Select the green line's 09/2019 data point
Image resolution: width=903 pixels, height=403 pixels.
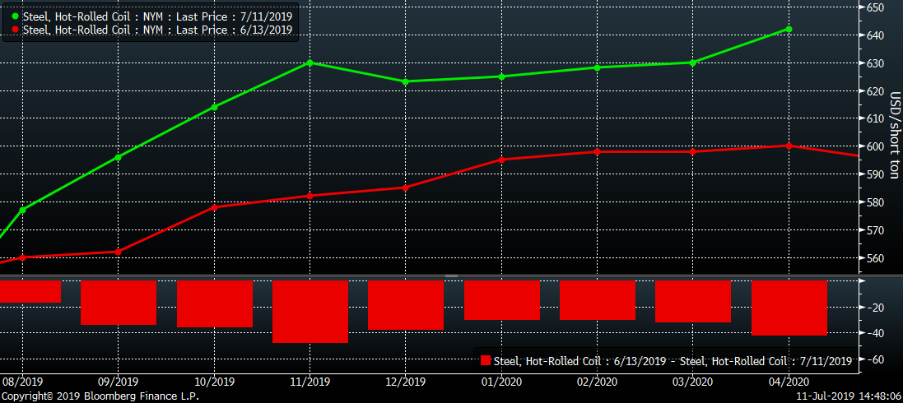point(119,156)
